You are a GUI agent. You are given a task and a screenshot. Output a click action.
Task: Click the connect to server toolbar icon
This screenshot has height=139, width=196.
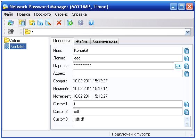pos(11,23)
